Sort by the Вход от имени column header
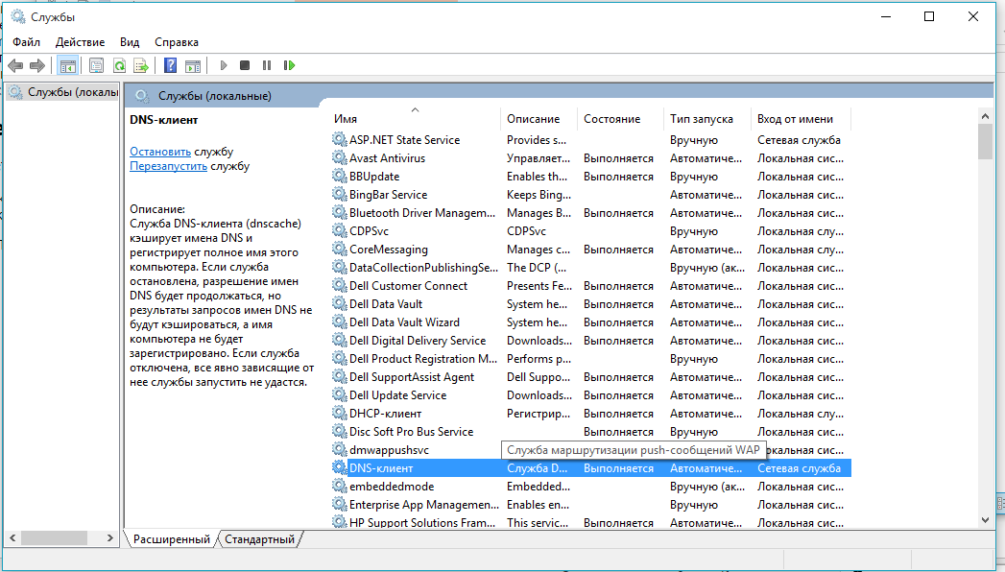The height and width of the screenshot is (572, 1005). (802, 118)
